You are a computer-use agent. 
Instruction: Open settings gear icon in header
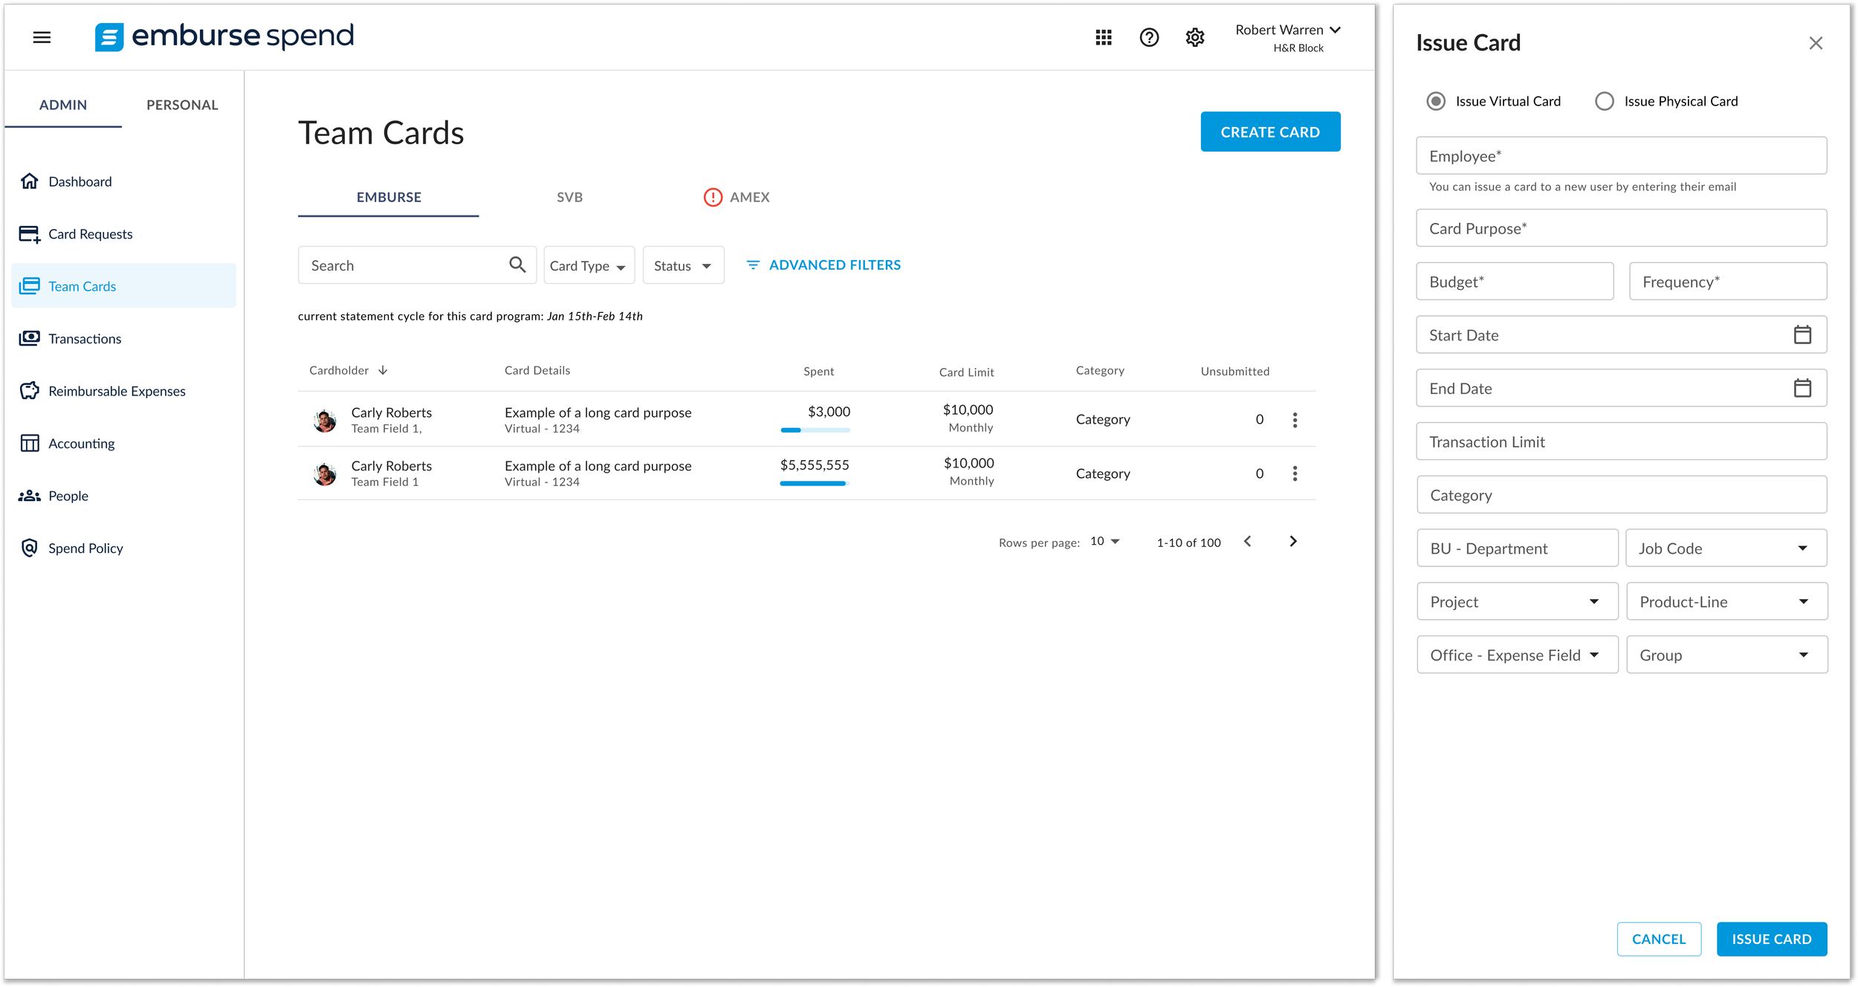[1194, 37]
